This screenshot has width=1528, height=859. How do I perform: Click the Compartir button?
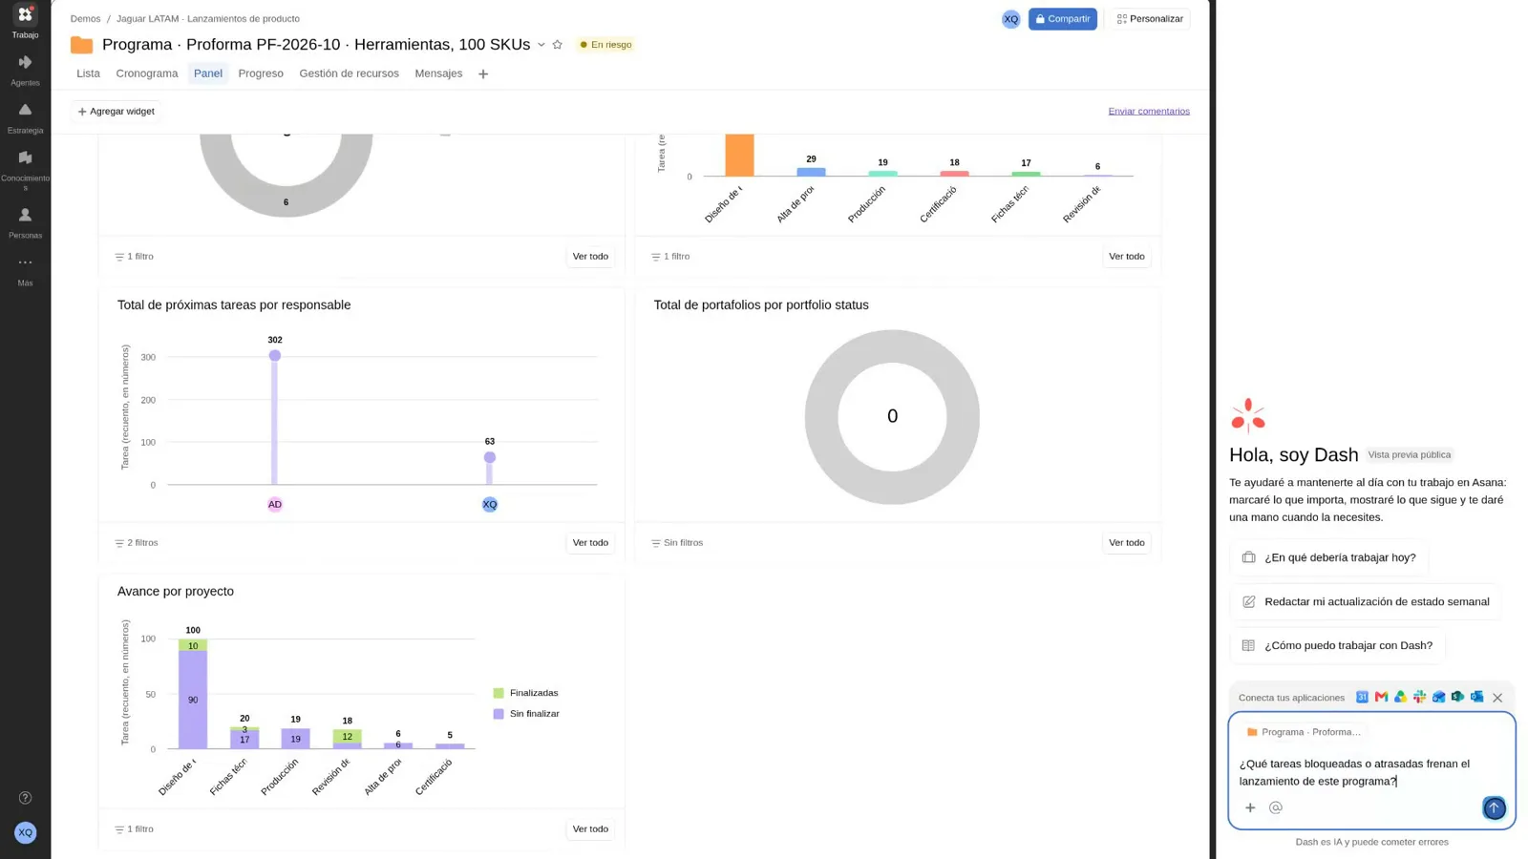coord(1062,19)
